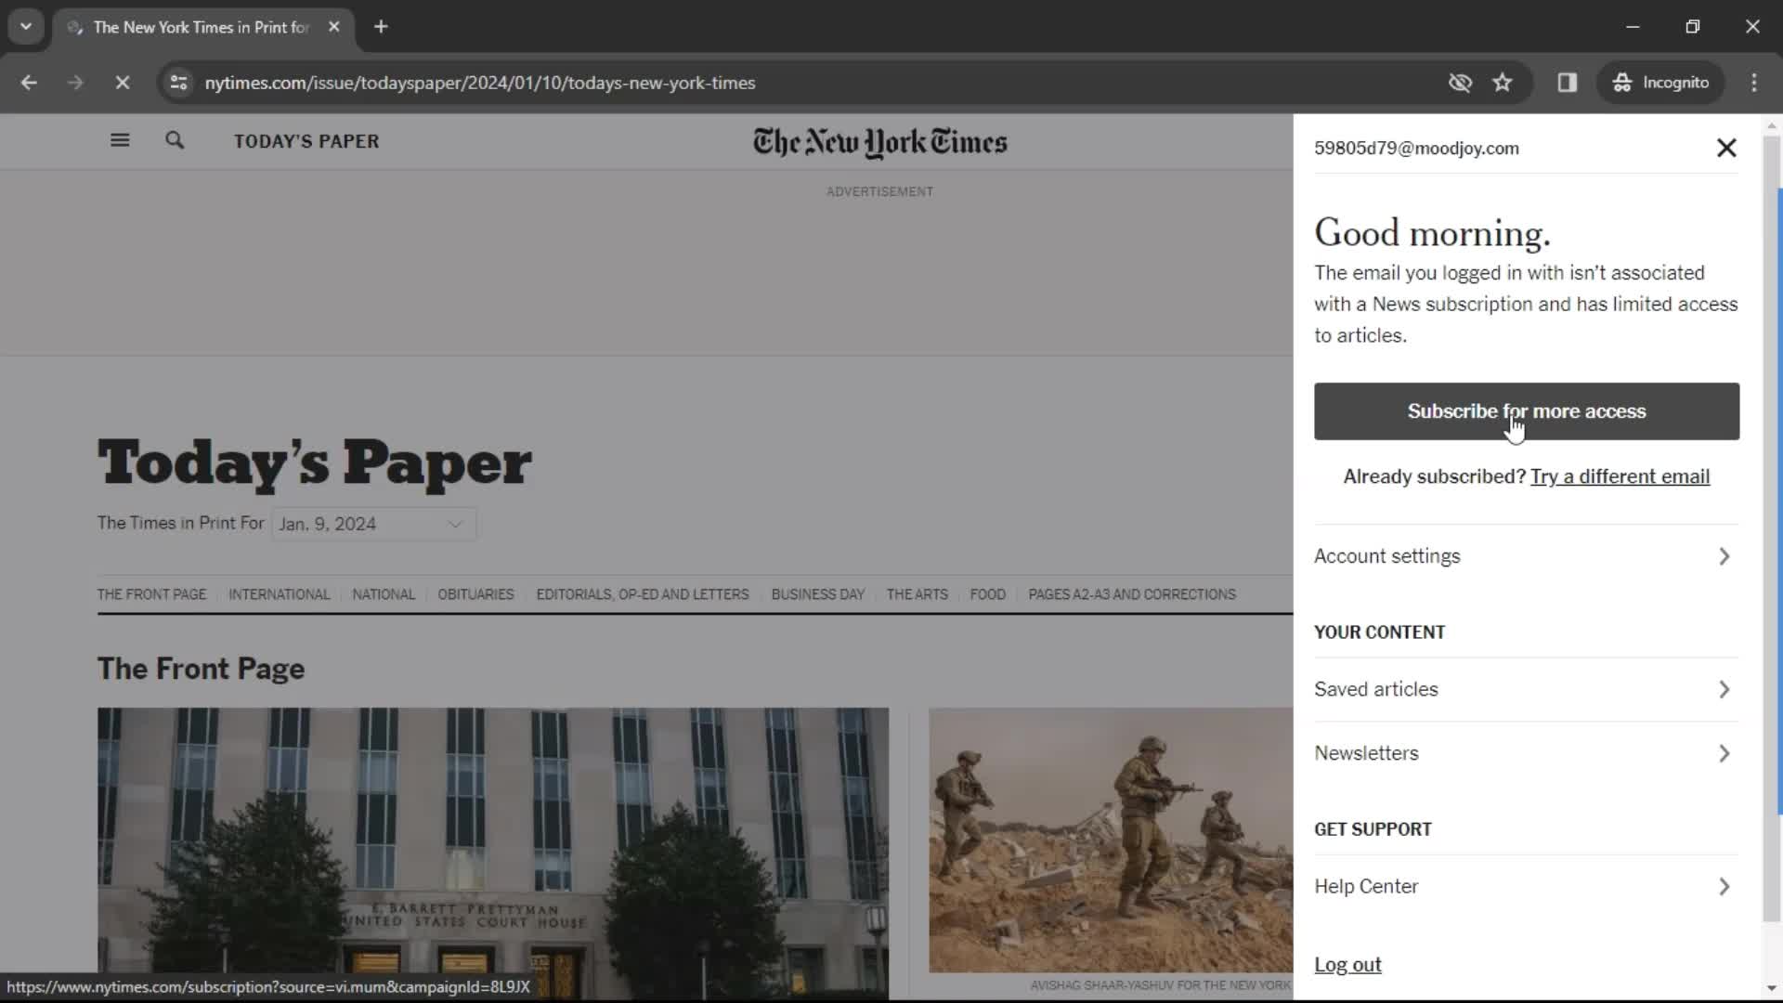The height and width of the screenshot is (1003, 1783).
Task: Click Subscribe for more access button
Action: [x=1526, y=410]
